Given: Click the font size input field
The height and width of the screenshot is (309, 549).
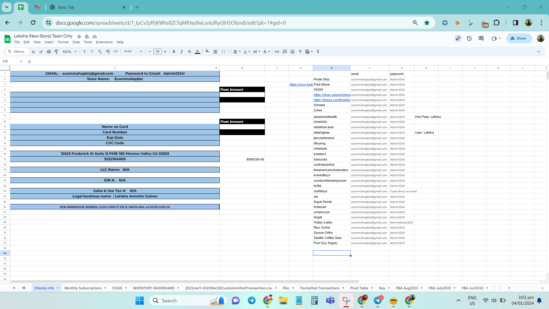Looking at the screenshot, I should (158, 52).
